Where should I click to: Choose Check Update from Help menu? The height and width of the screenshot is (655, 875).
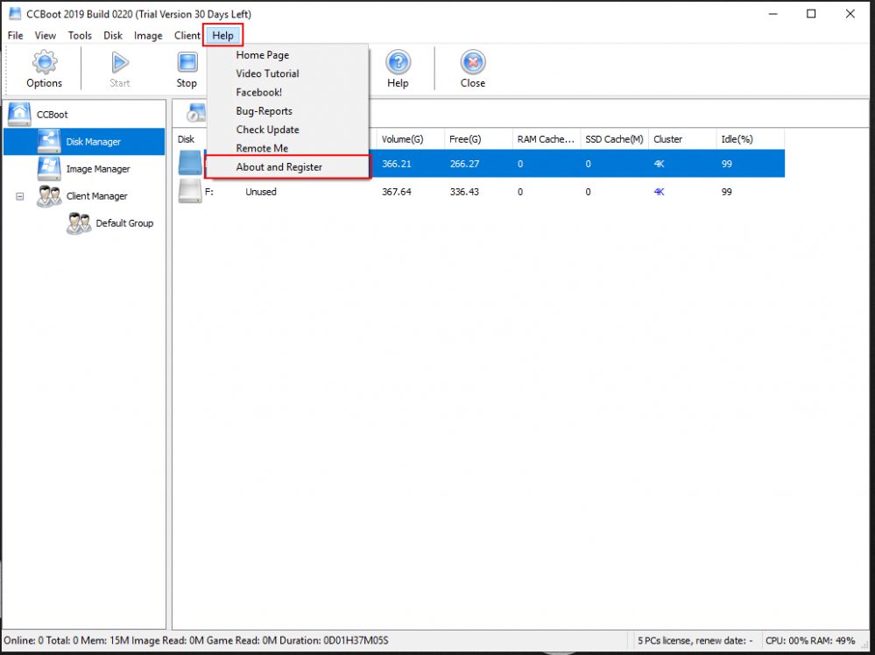pyautogui.click(x=267, y=130)
